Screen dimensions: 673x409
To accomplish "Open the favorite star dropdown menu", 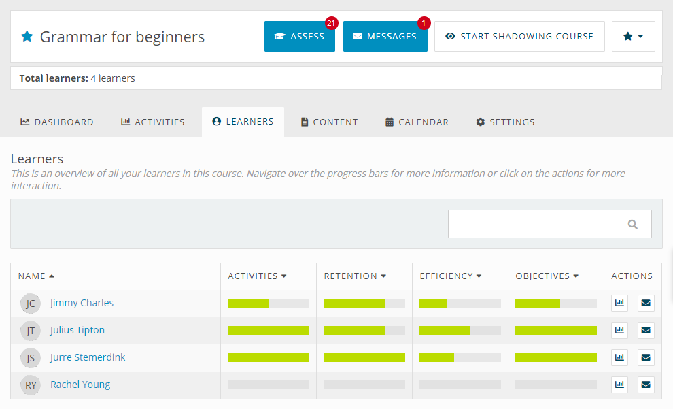I will coord(634,36).
